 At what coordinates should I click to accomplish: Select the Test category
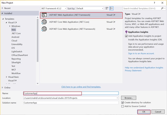(x=13, y=66)
